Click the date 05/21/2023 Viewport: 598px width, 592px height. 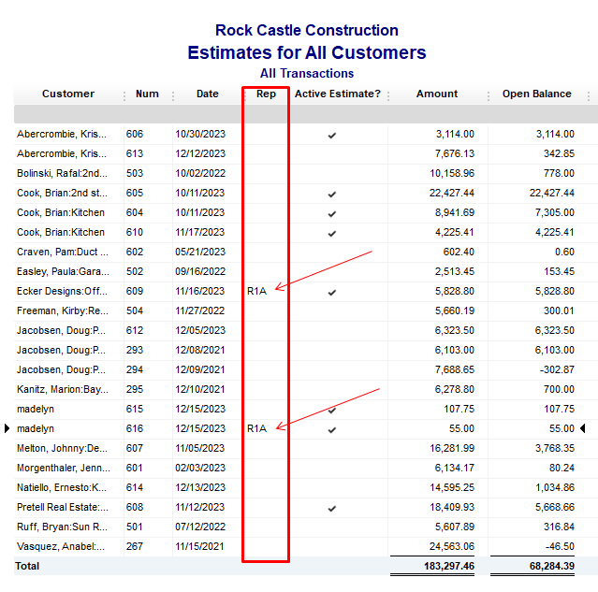[200, 252]
